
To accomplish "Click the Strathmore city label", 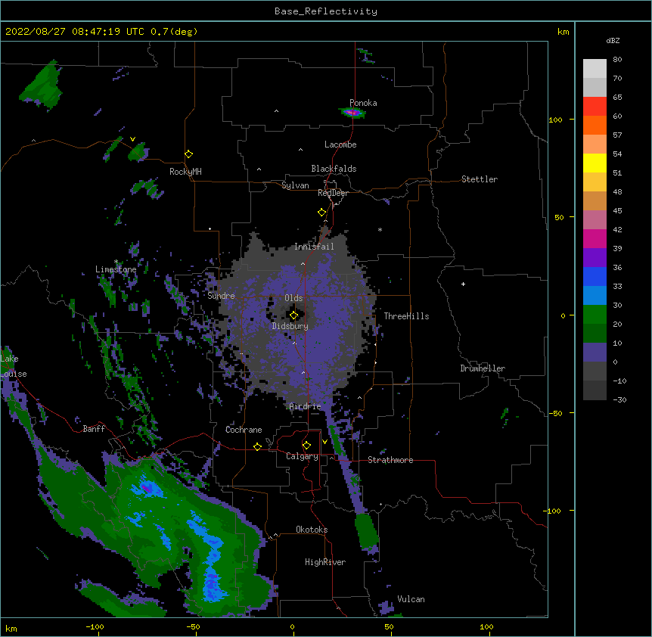I will [x=390, y=460].
